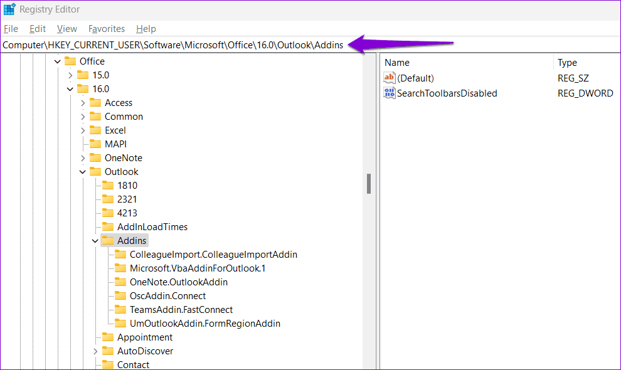The height and width of the screenshot is (370, 621).
Task: Select the 16.0 key label
Action: pyautogui.click(x=100, y=89)
